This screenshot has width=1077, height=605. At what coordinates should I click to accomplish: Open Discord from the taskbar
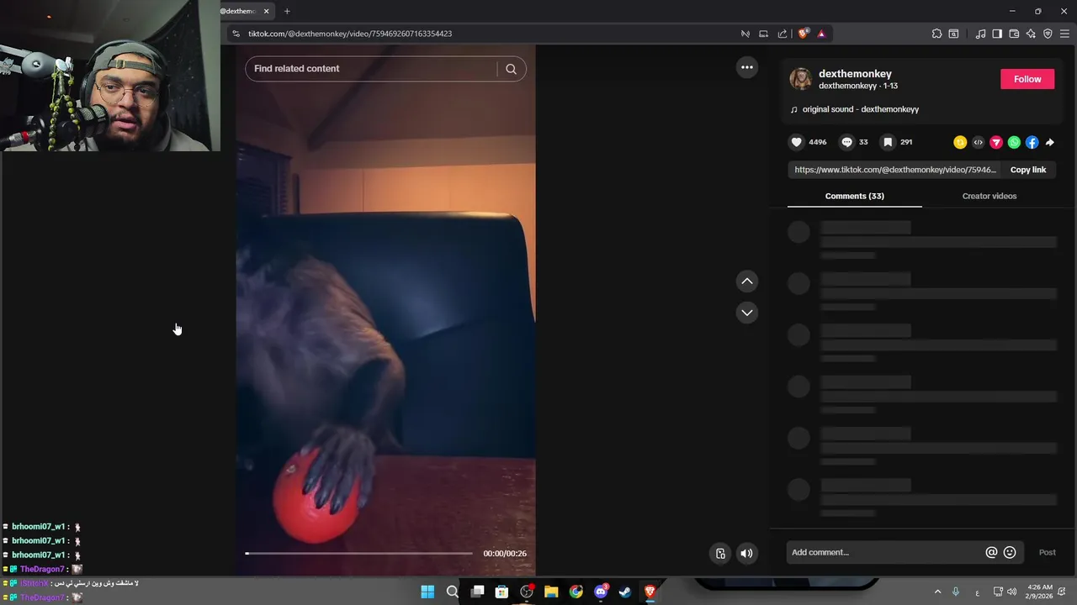601,592
